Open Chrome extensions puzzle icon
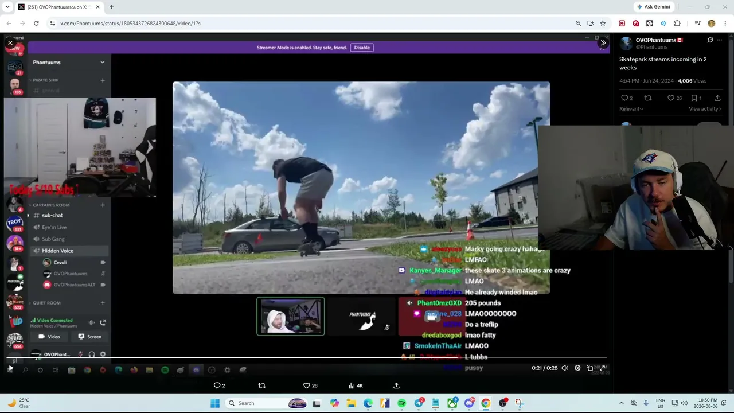The height and width of the screenshot is (413, 734). click(x=677, y=24)
